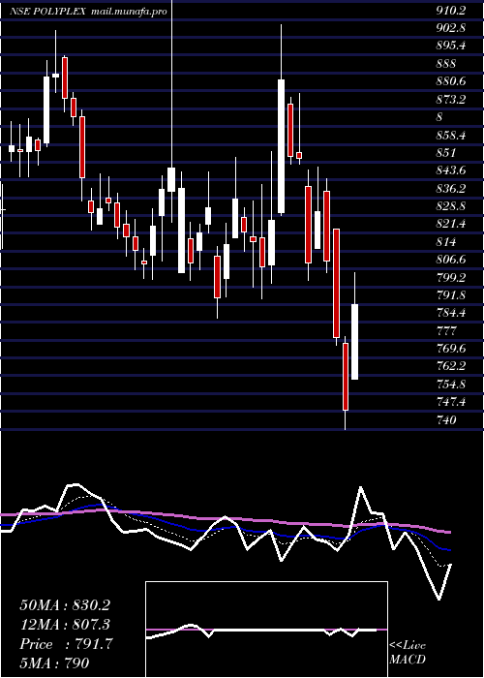Click the 851 price axis label
The image size is (484, 678).
[x=446, y=153]
